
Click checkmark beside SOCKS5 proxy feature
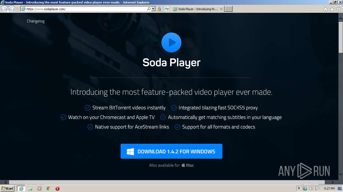click(x=174, y=108)
